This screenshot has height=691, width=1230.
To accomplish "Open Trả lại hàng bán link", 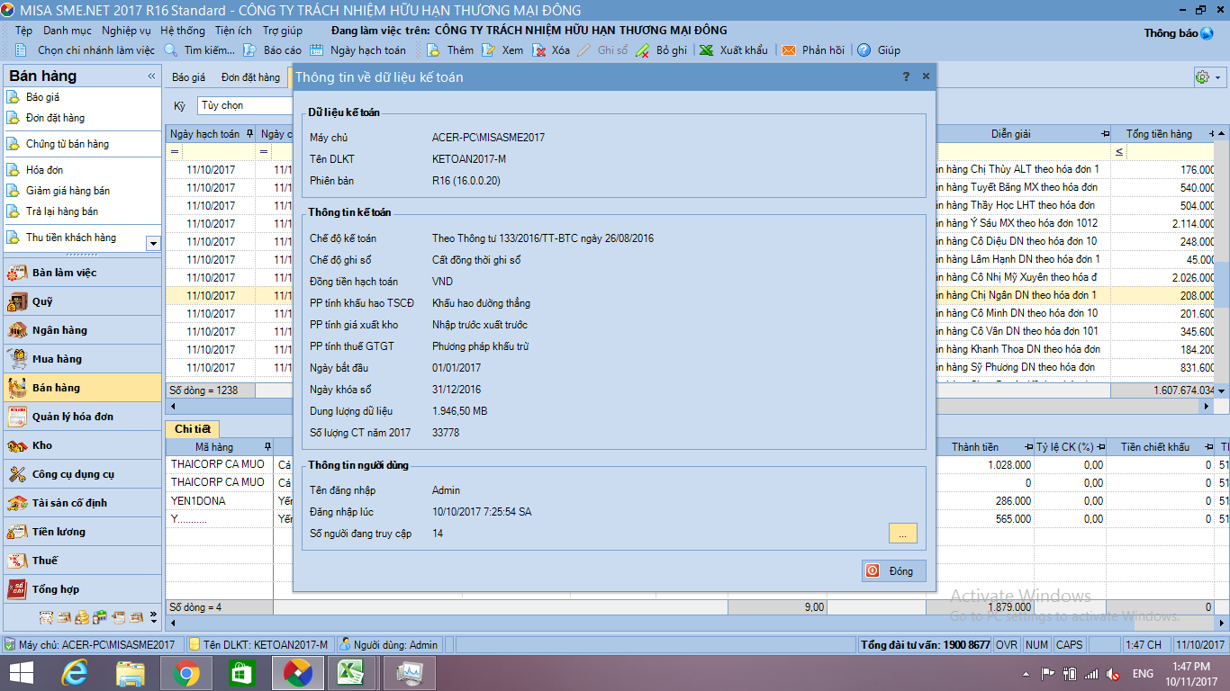I will 62,211.
